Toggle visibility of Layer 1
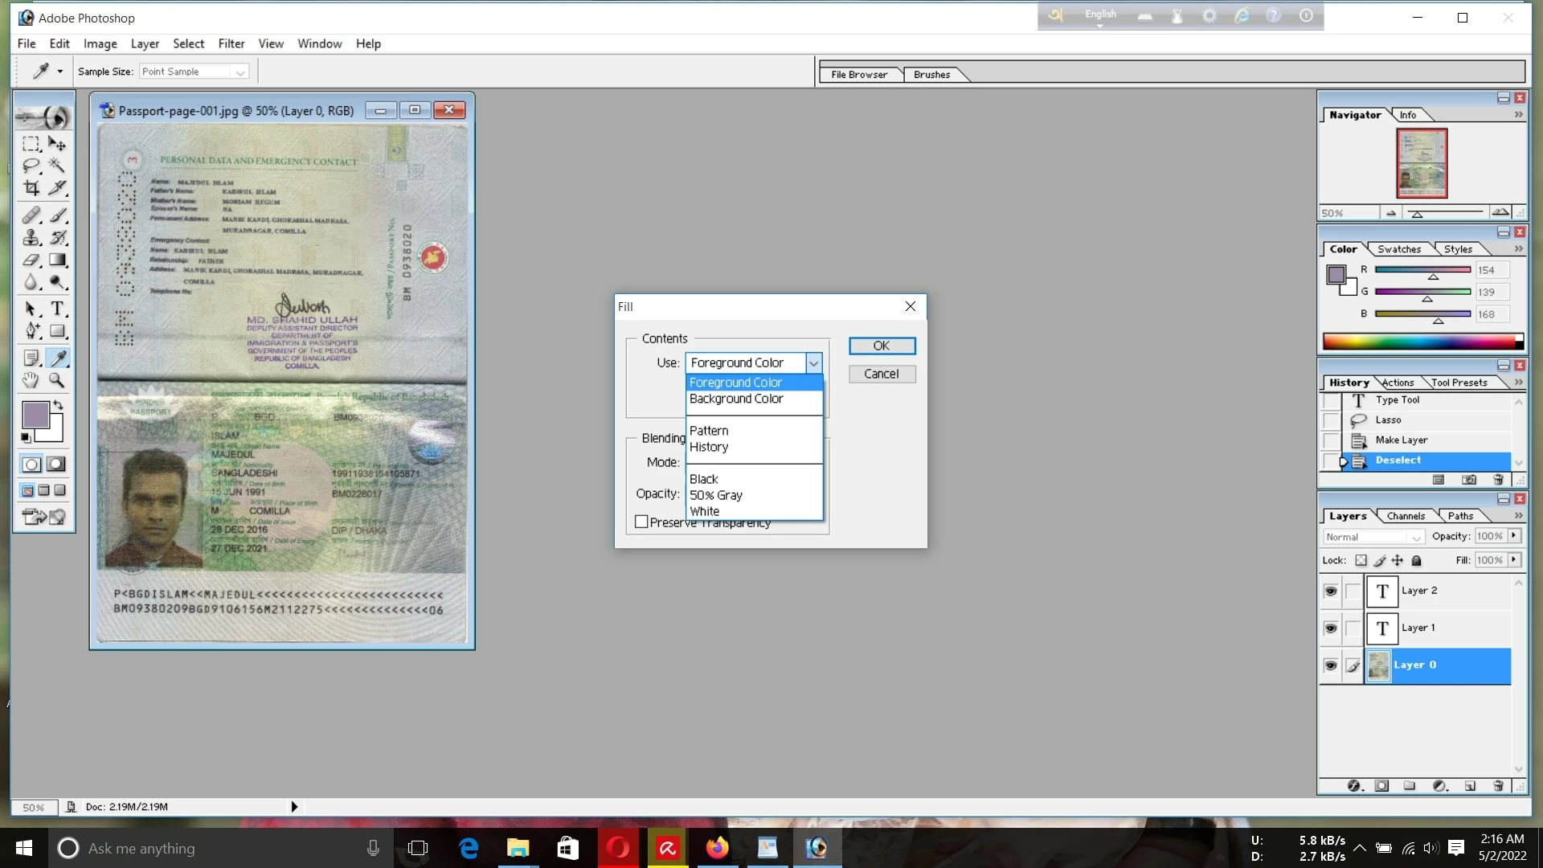 point(1331,628)
